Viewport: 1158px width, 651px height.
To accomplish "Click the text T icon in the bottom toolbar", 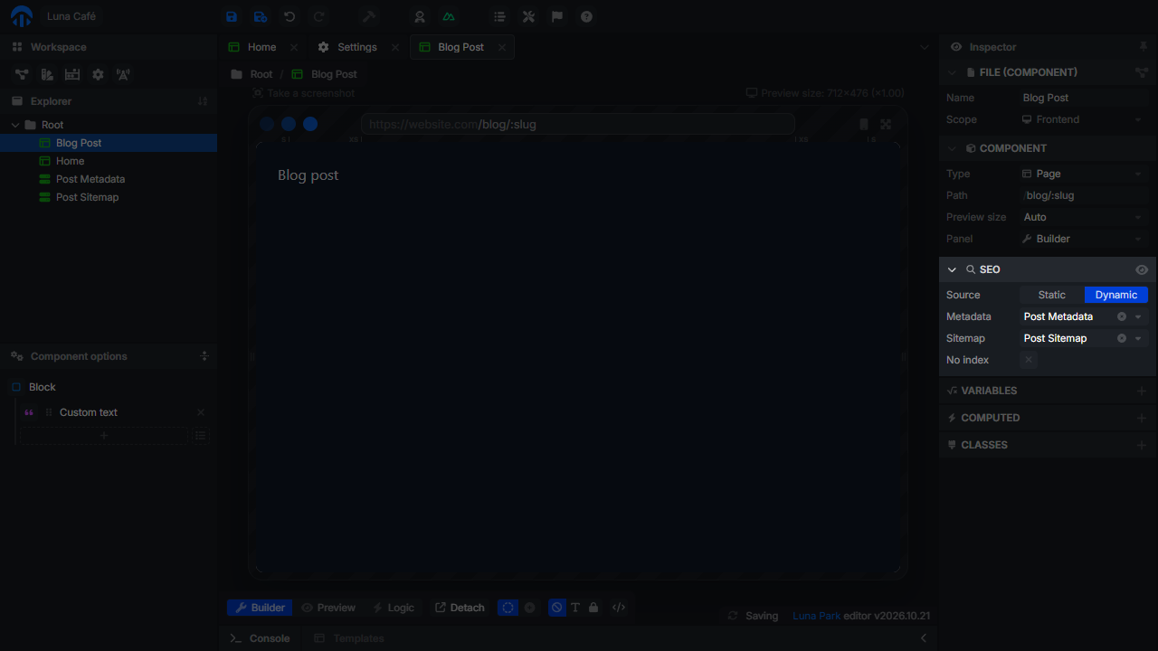I will click(x=575, y=608).
